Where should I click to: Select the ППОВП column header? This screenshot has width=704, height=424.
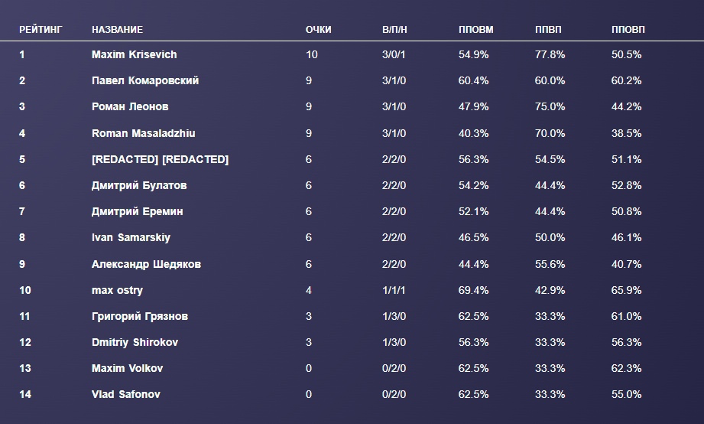click(628, 30)
